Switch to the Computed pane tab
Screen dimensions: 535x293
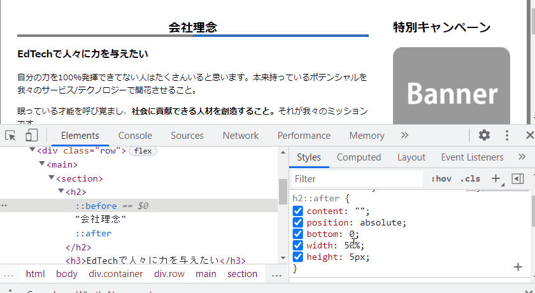[x=359, y=157]
